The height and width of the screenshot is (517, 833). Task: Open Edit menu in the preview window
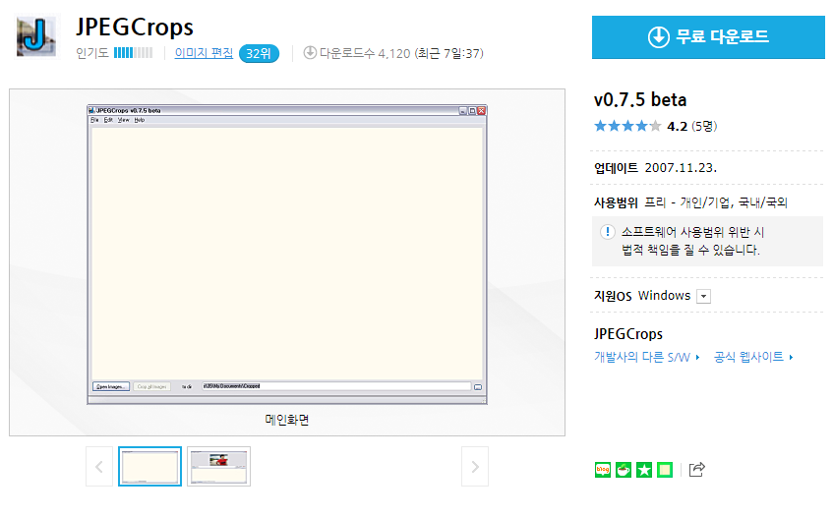pos(108,120)
